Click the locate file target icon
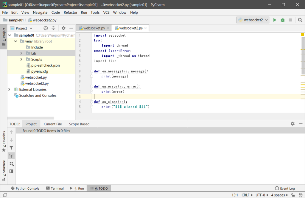Viewport: 305px width, 198px height. pos(46,28)
